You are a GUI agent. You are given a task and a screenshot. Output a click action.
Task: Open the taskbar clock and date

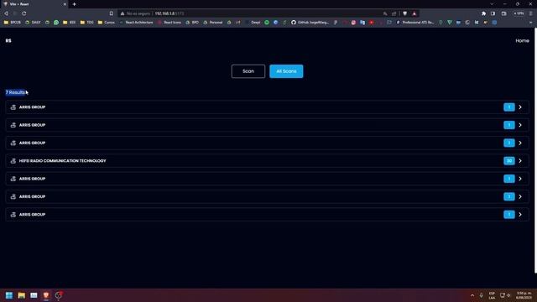click(x=524, y=295)
